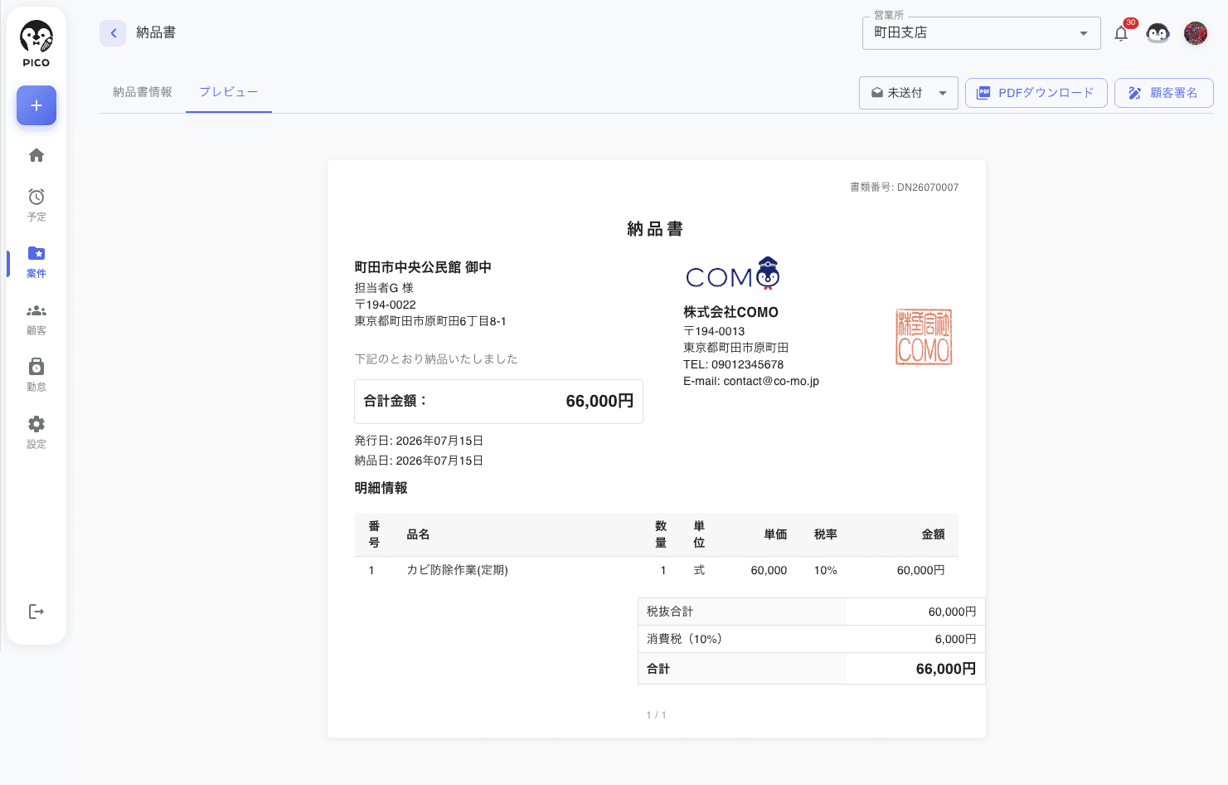Click the COMO company logo in document

point(733,274)
